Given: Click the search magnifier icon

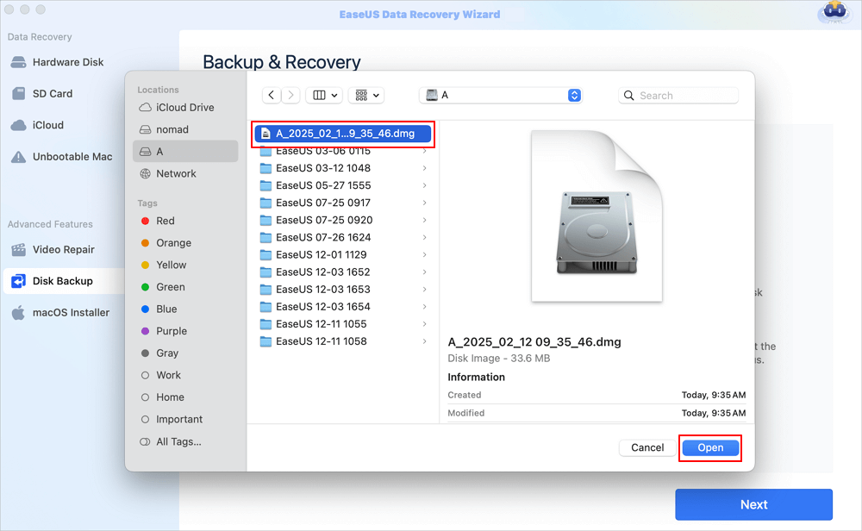Looking at the screenshot, I should pos(629,96).
